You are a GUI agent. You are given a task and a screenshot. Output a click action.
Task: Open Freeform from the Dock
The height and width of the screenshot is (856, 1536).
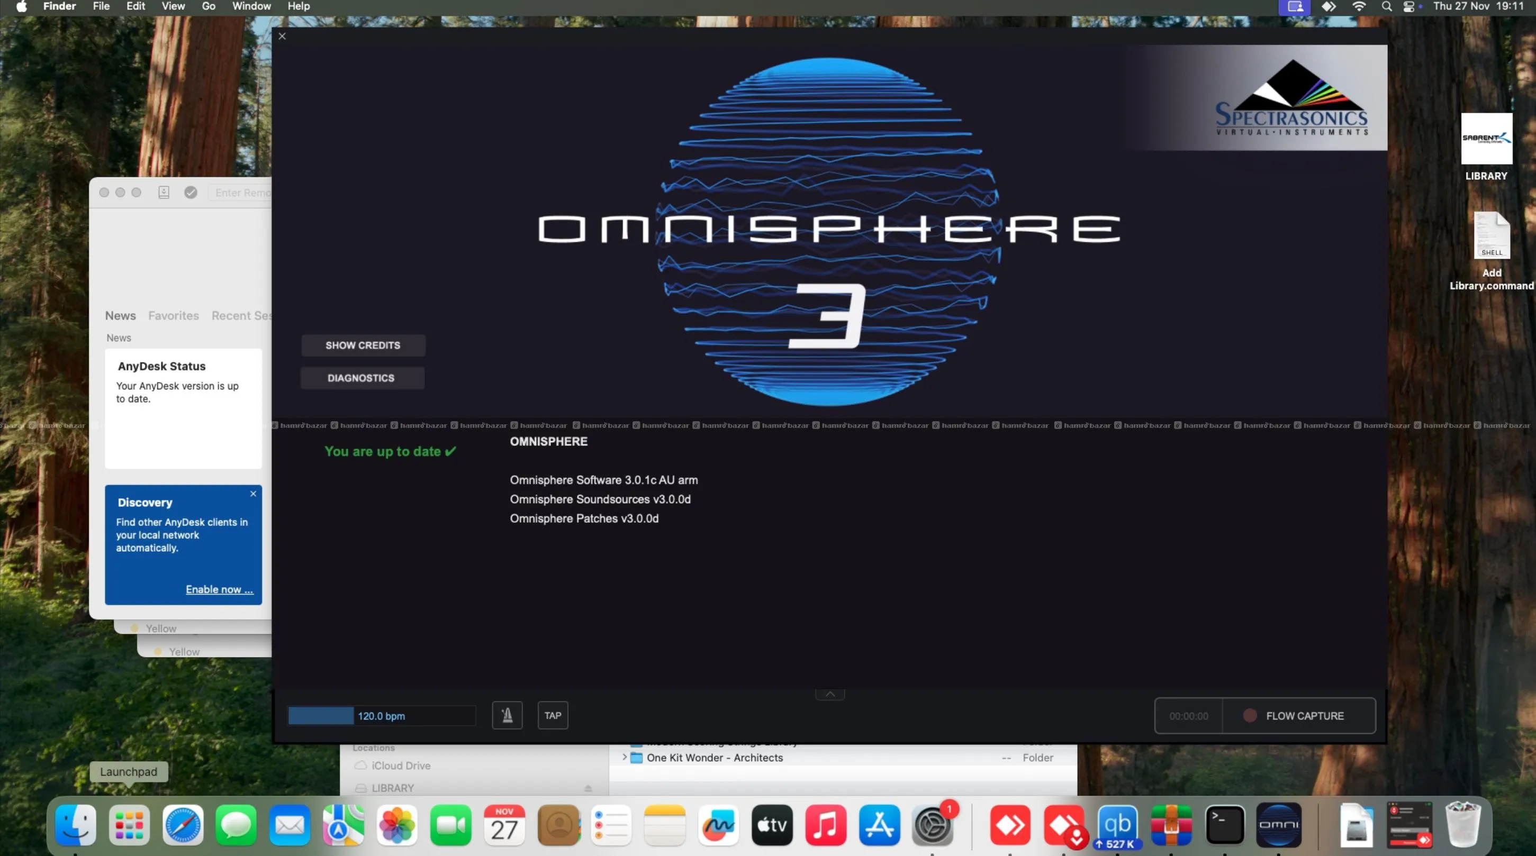pyautogui.click(x=718, y=825)
